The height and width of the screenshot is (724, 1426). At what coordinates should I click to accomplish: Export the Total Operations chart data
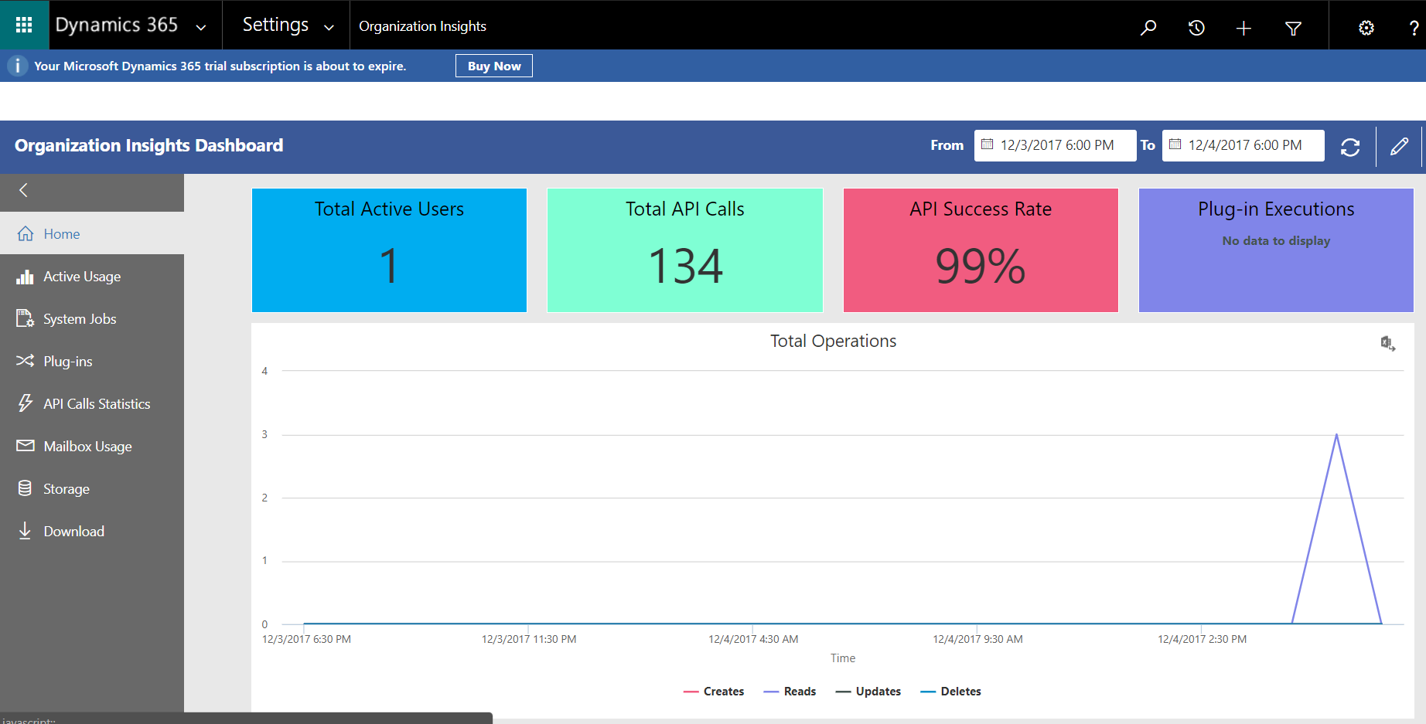[x=1388, y=343]
